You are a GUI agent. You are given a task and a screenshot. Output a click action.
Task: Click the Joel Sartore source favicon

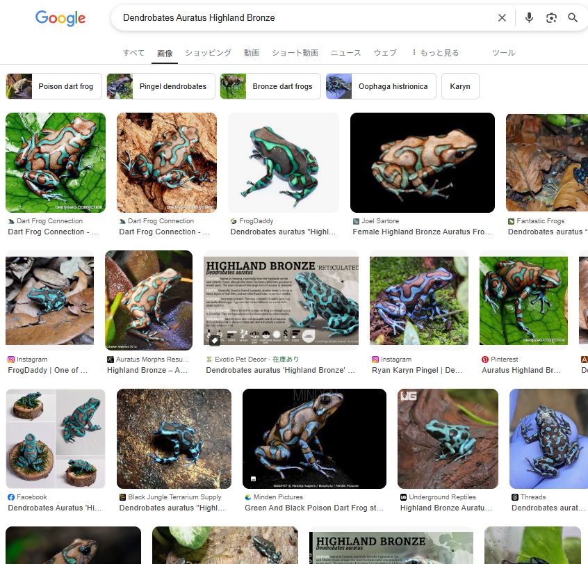tap(357, 221)
